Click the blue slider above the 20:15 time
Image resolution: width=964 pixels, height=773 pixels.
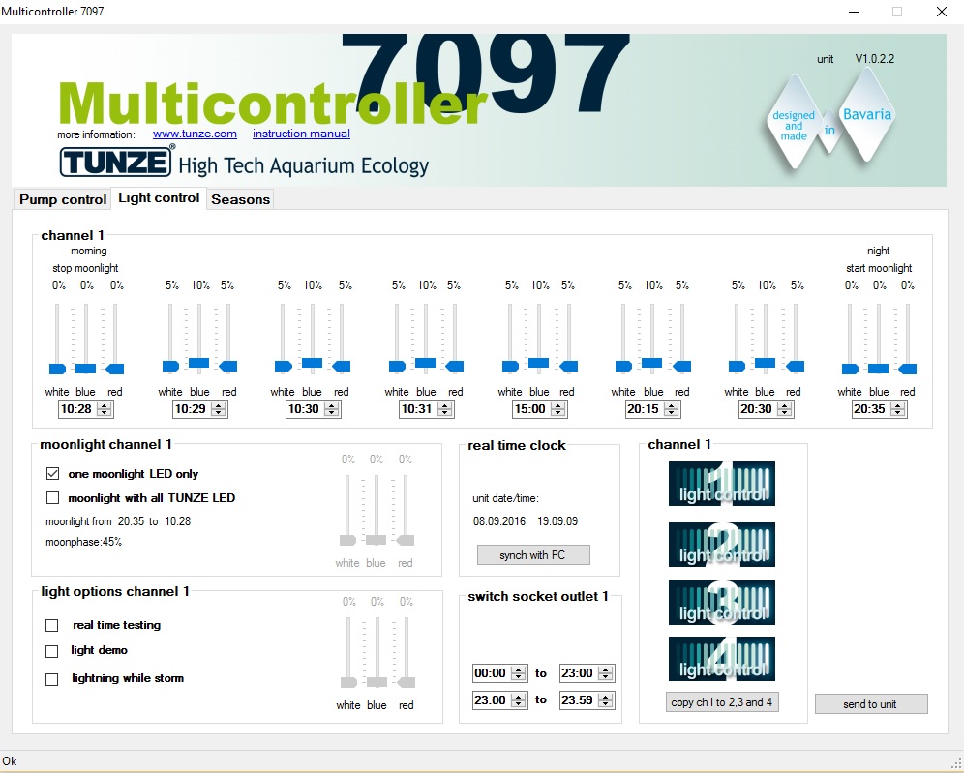pos(651,363)
